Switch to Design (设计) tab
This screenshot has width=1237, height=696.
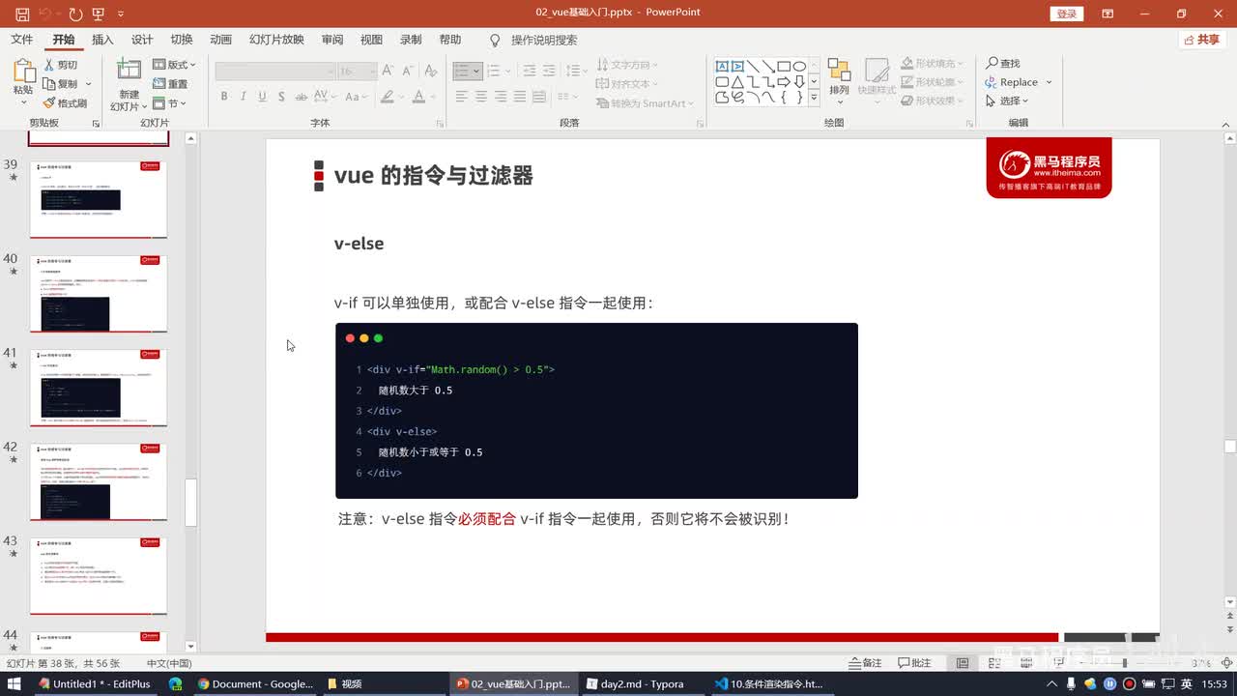tap(142, 40)
